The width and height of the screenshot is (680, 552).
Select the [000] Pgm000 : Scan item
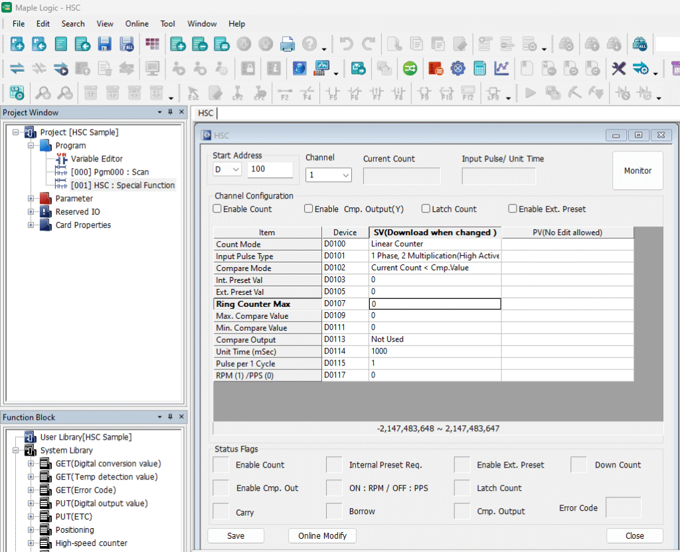pyautogui.click(x=110, y=172)
